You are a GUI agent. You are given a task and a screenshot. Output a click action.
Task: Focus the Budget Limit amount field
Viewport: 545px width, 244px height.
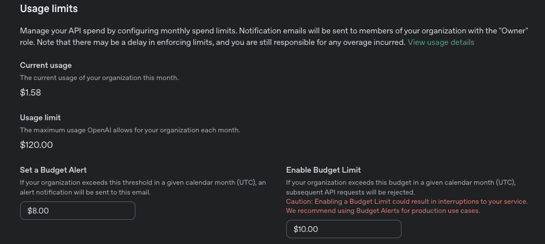pyautogui.click(x=343, y=229)
